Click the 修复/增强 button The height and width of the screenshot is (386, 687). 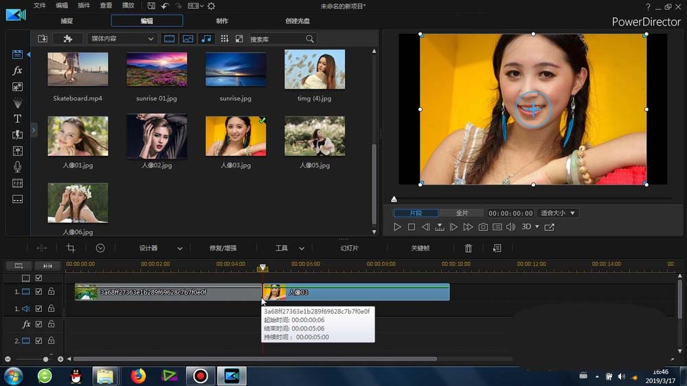[223, 248]
